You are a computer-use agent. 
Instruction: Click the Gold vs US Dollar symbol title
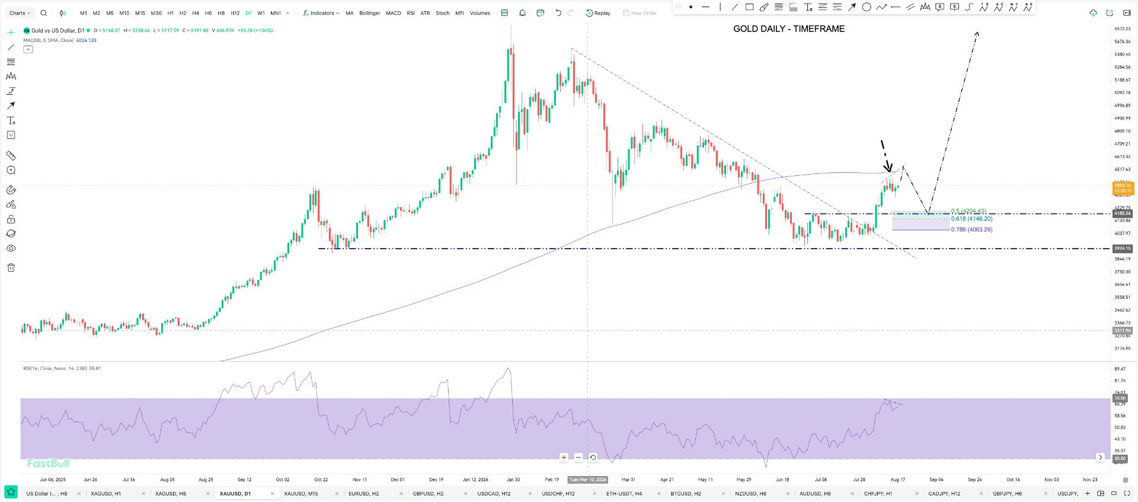tap(57, 30)
